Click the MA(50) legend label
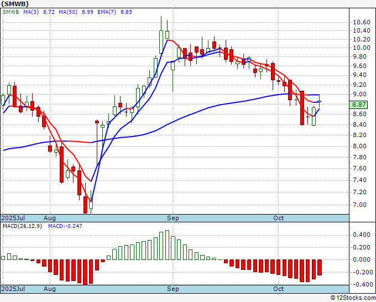The image size is (376, 302). (x=68, y=12)
